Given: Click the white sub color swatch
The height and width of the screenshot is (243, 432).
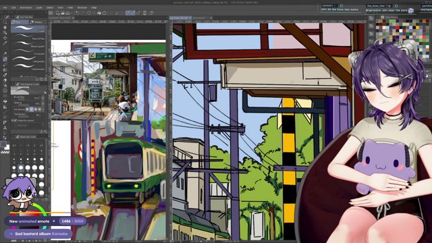Looking at the screenshot, I should coord(7,147).
